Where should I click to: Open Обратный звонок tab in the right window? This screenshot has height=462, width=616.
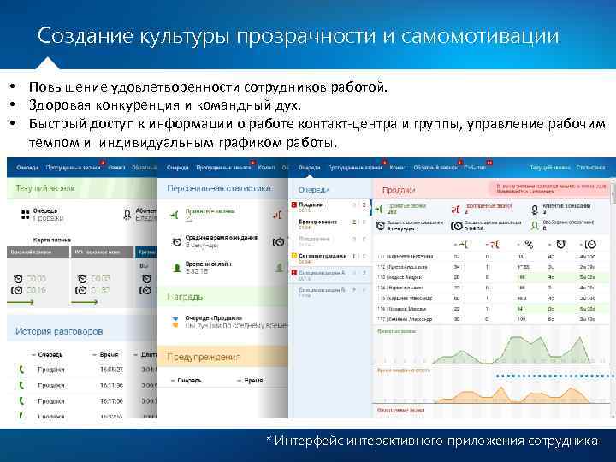point(435,168)
